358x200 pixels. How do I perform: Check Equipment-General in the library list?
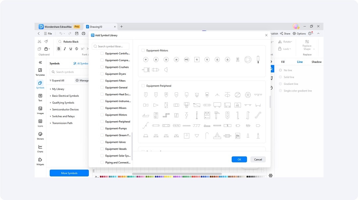(x=102, y=87)
